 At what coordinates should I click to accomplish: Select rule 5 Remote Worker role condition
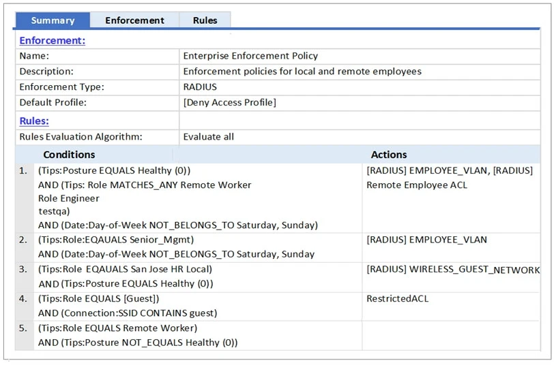tap(117, 328)
